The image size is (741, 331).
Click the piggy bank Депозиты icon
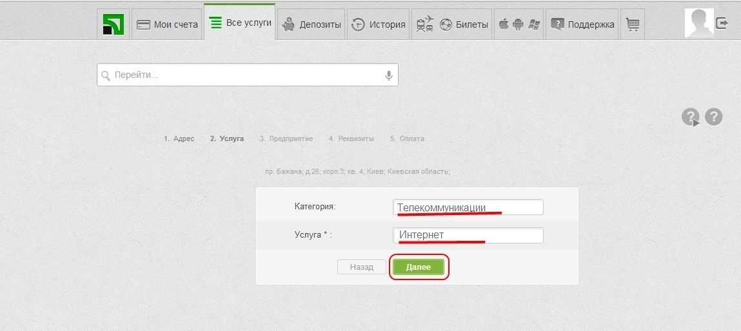288,24
